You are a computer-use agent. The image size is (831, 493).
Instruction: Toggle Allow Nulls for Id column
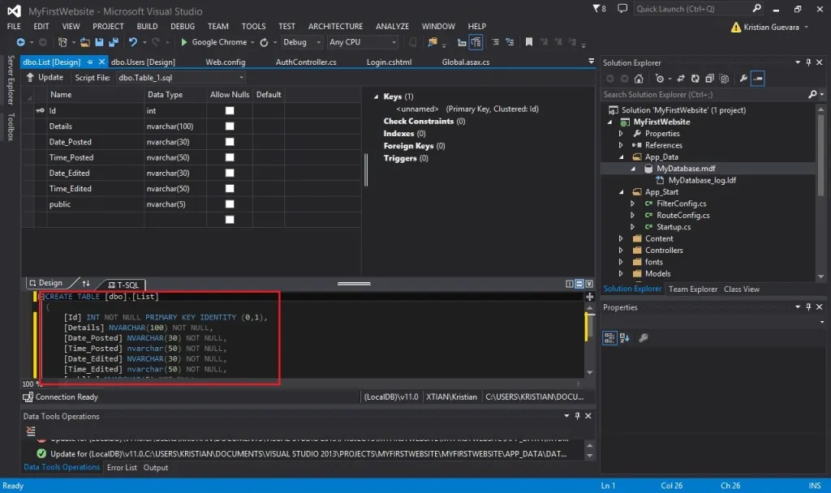tap(230, 110)
